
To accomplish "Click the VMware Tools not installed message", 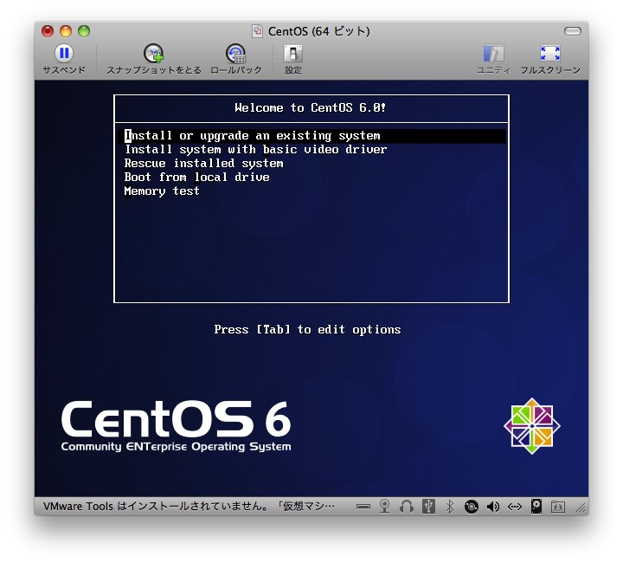I will (189, 506).
